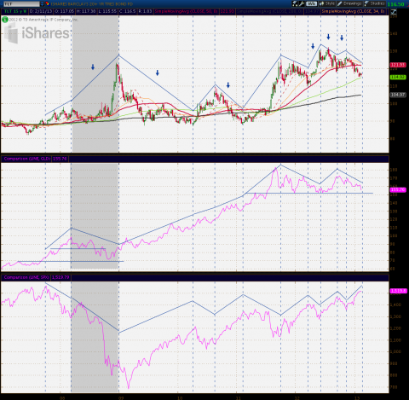Click the green info circle icon

tap(5, 20)
